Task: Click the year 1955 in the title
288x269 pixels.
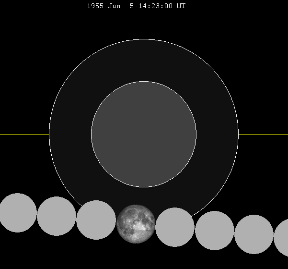Action: click(x=95, y=6)
